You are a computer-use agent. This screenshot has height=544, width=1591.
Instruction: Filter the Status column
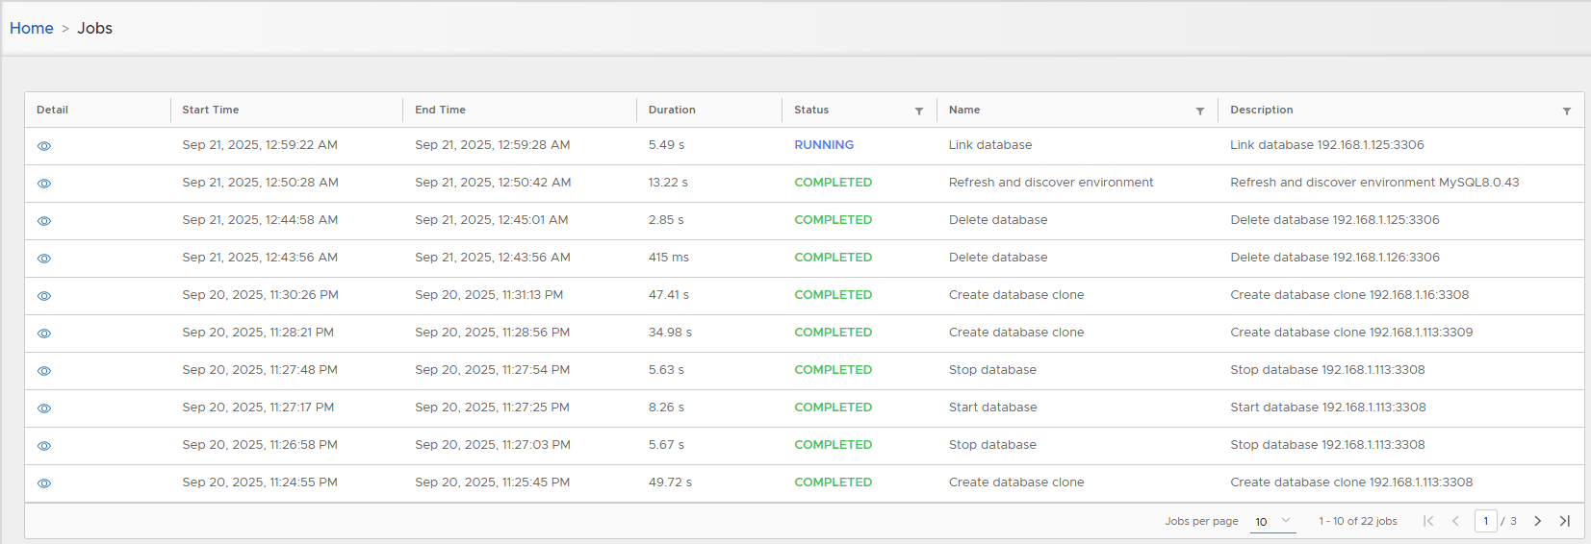coord(919,111)
